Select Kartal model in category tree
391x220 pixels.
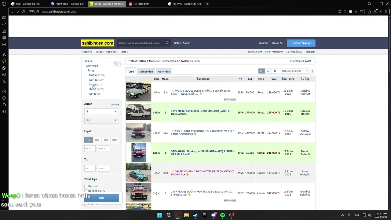coord(93,80)
